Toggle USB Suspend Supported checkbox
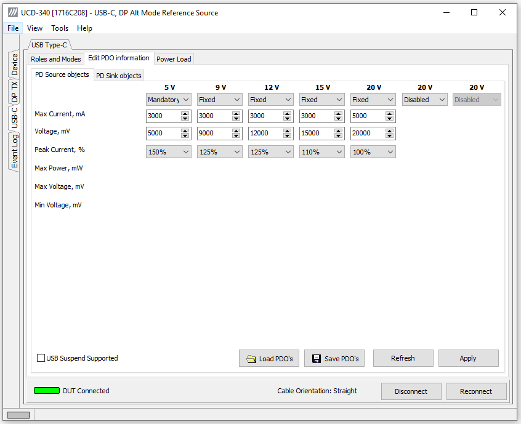521x424 pixels. point(41,358)
